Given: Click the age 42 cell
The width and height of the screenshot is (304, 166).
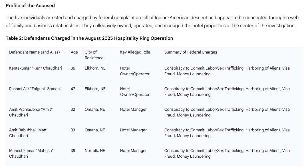Looking at the screenshot, I should pyautogui.click(x=73, y=89).
